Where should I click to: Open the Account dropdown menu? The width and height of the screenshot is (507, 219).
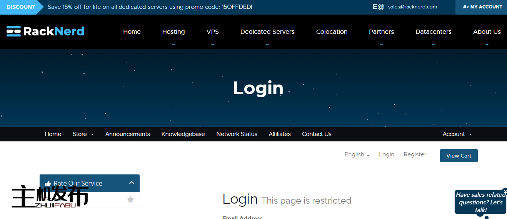[x=457, y=134]
